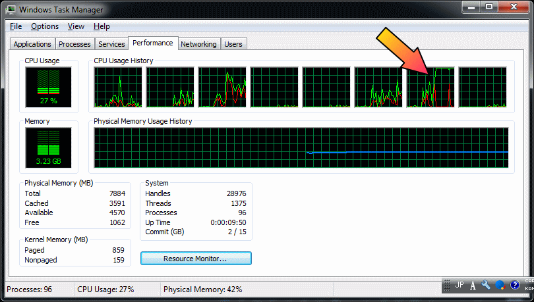Screen dimensions: 534x302
Task: Click the Task Manager title bar icon
Action: pyautogui.click(x=11, y=9)
